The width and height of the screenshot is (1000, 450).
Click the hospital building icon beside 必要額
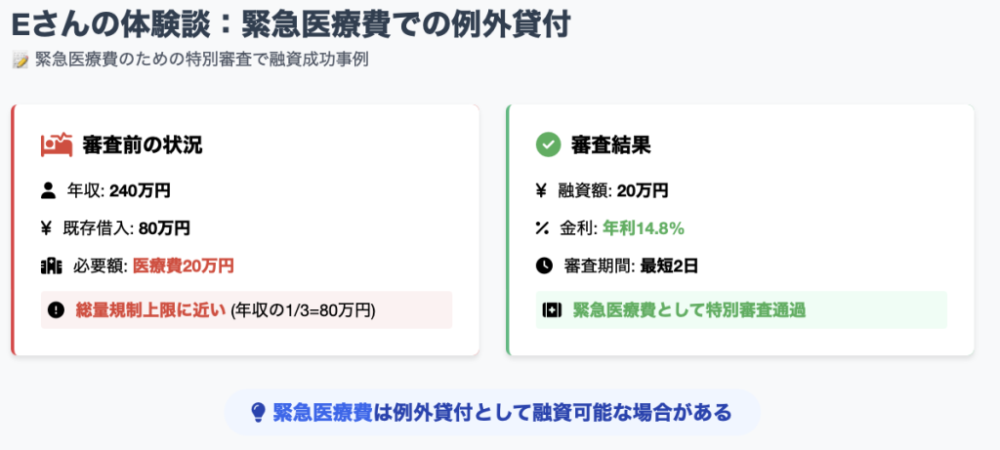(51, 266)
